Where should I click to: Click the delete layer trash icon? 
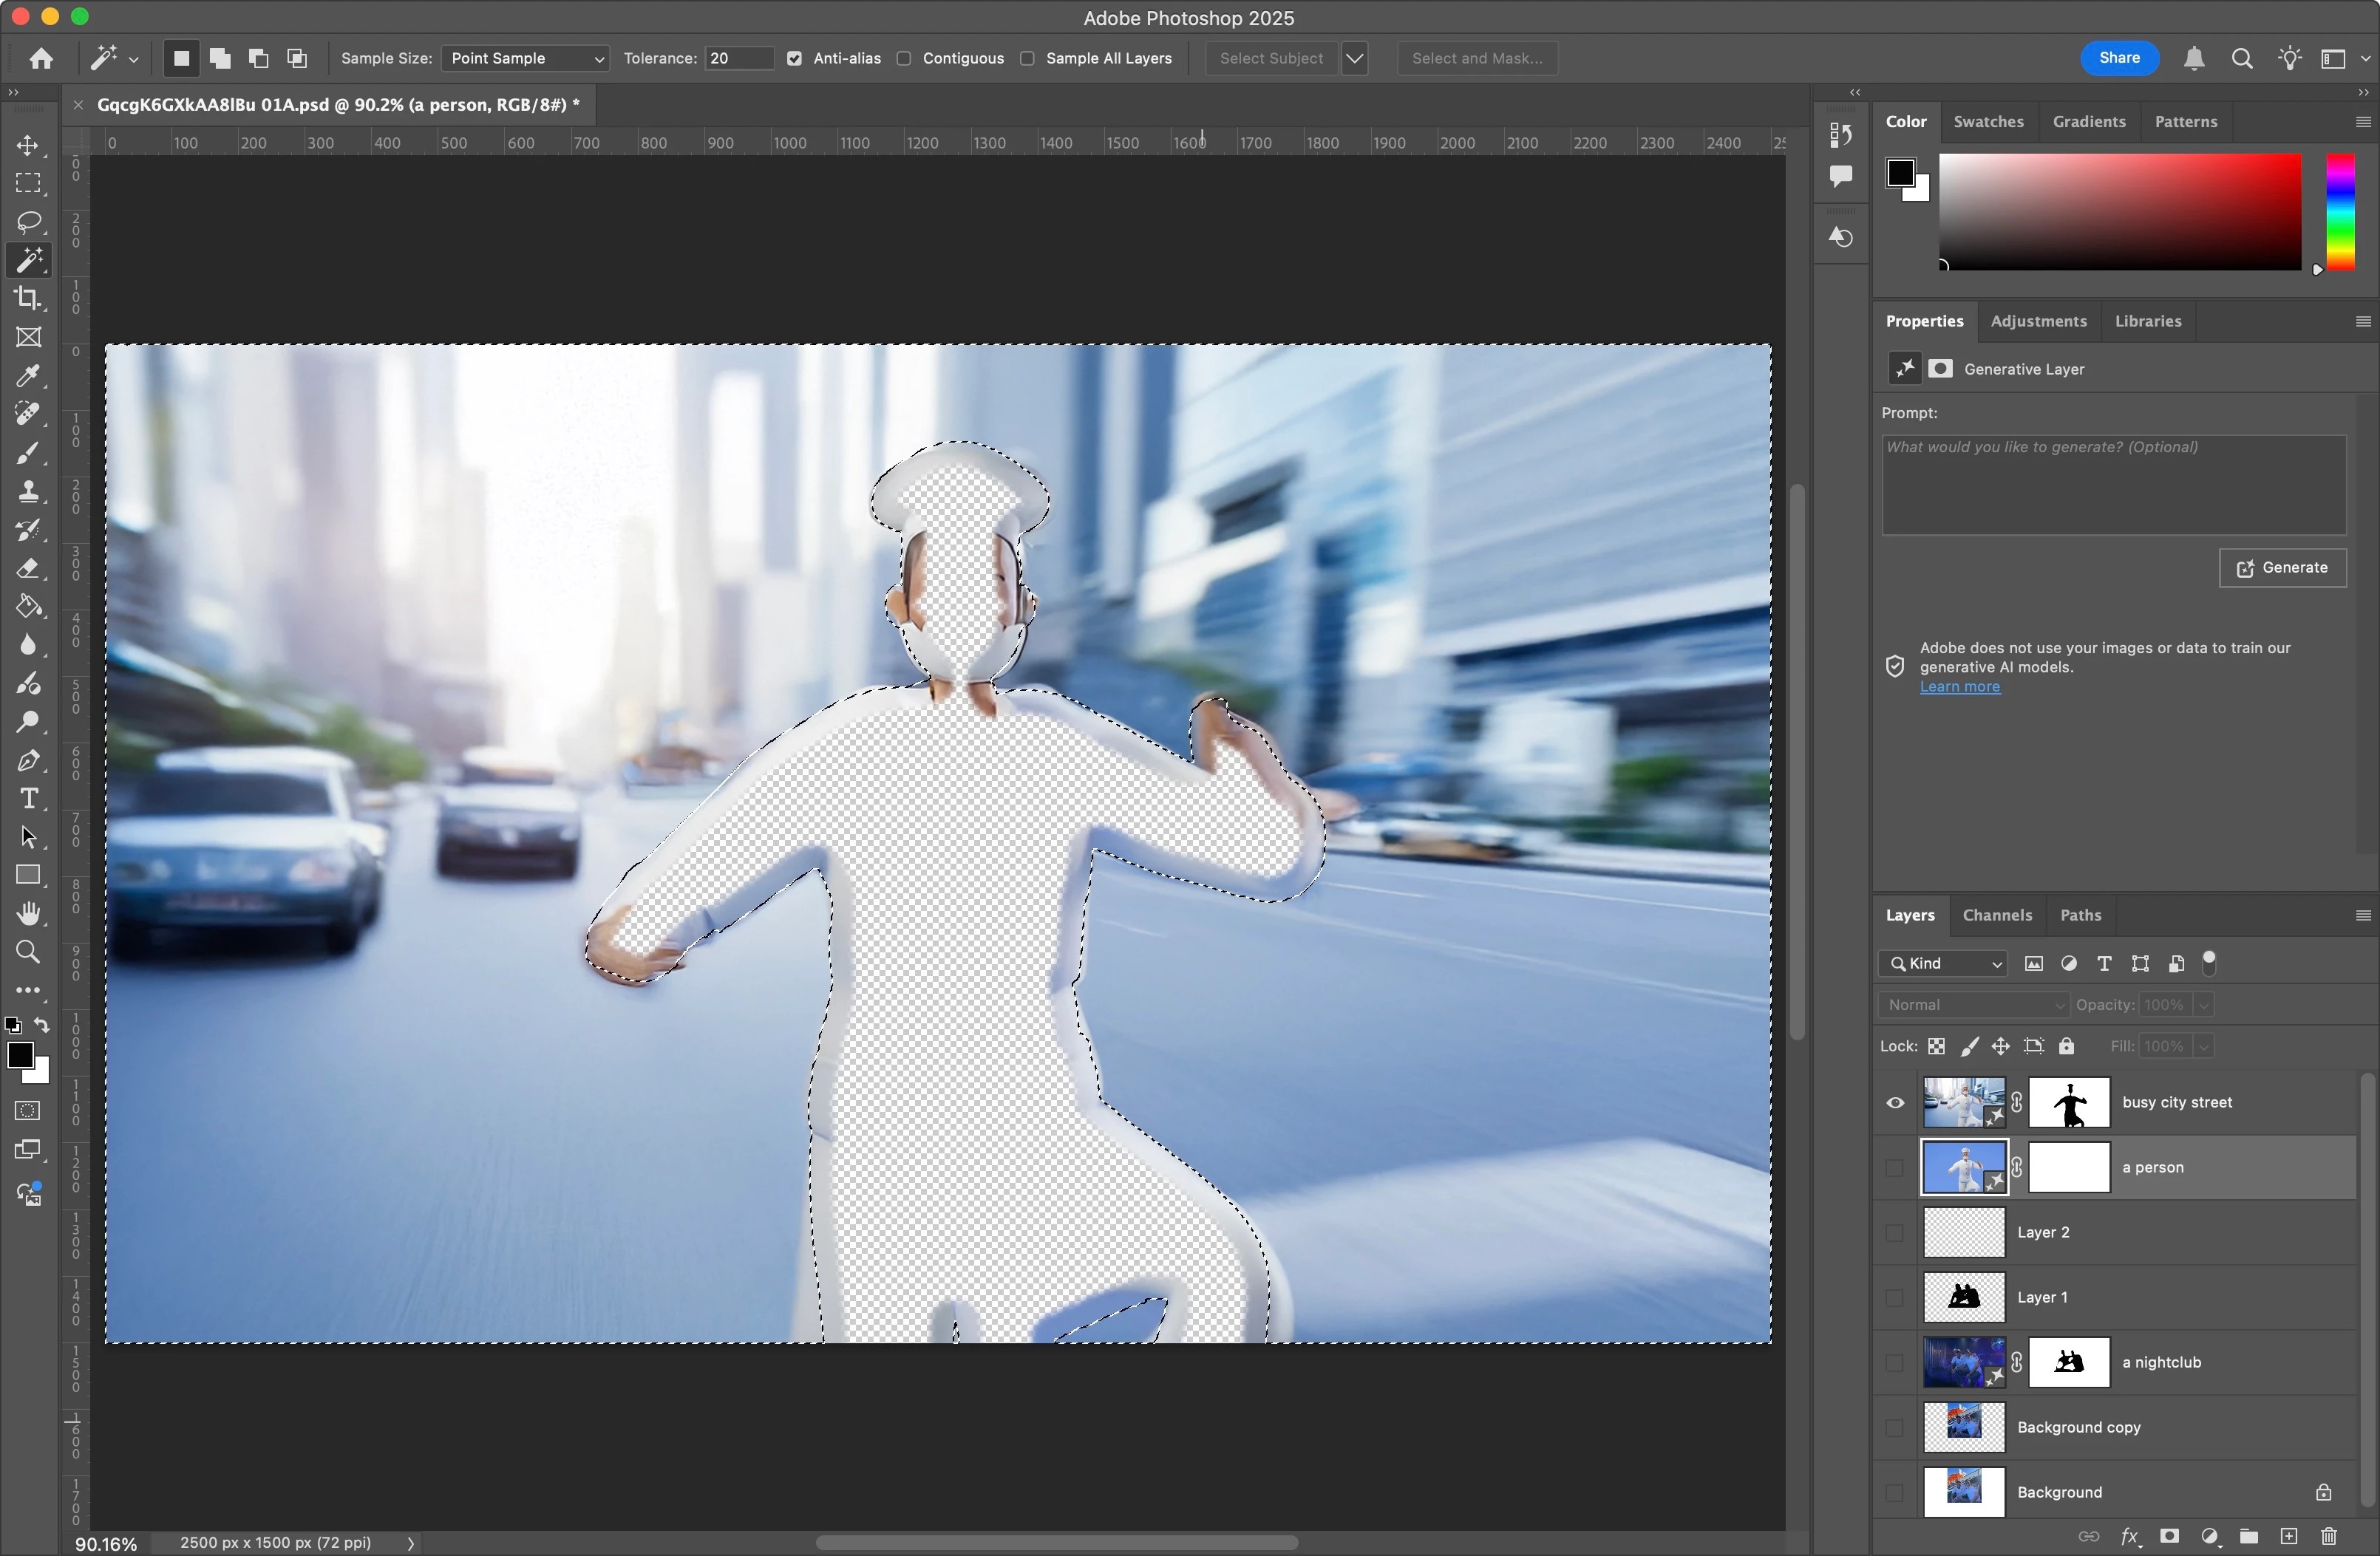[x=2328, y=1536]
